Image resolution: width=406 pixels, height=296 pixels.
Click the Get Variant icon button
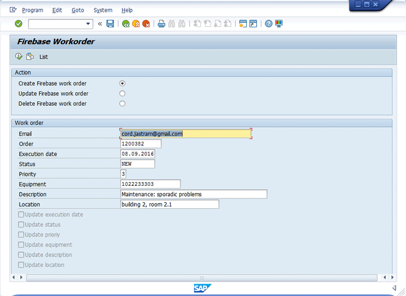30,56
